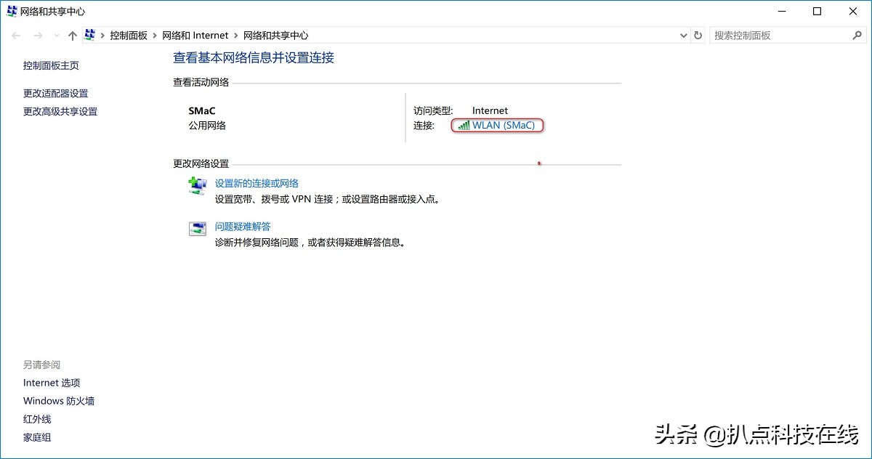Viewport: 872px width, 459px height.
Task: Click the new connection setup wizard icon
Action: [x=197, y=186]
